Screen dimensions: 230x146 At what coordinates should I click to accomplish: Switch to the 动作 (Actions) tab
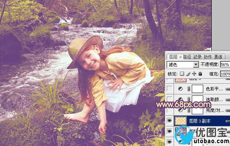point(208,57)
